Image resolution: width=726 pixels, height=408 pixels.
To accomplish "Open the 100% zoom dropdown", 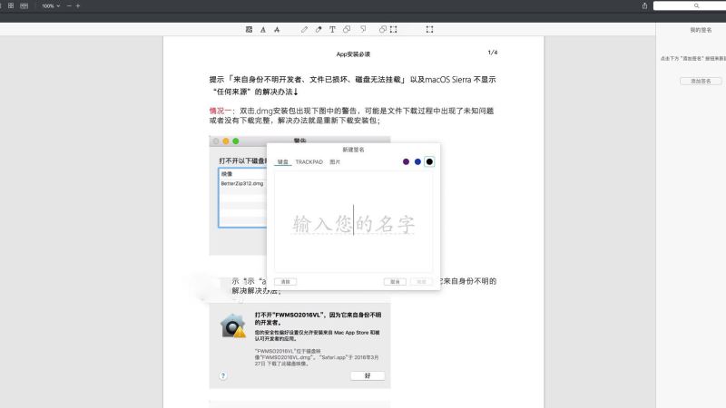I will (51, 6).
